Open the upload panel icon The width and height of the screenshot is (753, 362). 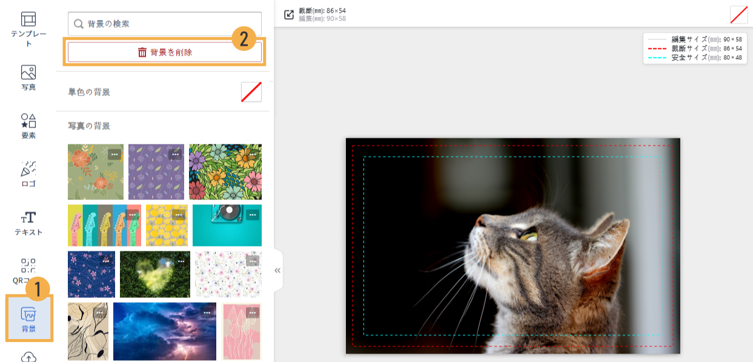[x=28, y=357]
